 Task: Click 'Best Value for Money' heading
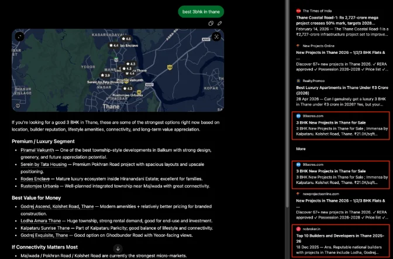[36, 198]
